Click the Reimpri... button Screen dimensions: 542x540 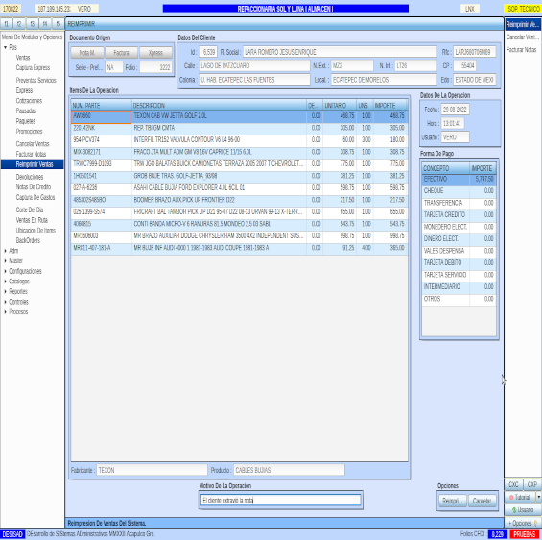click(453, 501)
